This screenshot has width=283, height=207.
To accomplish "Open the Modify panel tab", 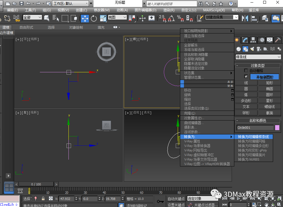I will 245,40.
